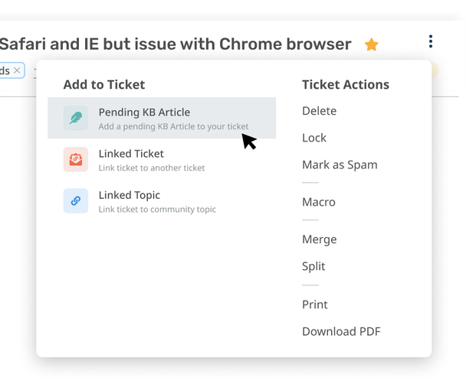Click the blue chain Linked Topic icon
466x384 pixels.
pyautogui.click(x=76, y=200)
